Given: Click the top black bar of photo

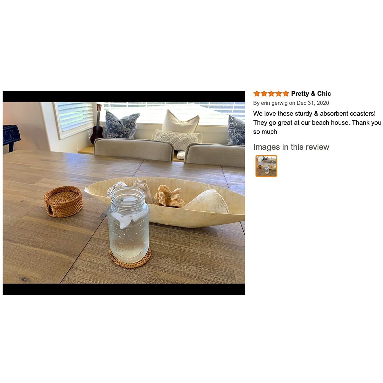Looking at the screenshot, I should [x=124, y=96].
